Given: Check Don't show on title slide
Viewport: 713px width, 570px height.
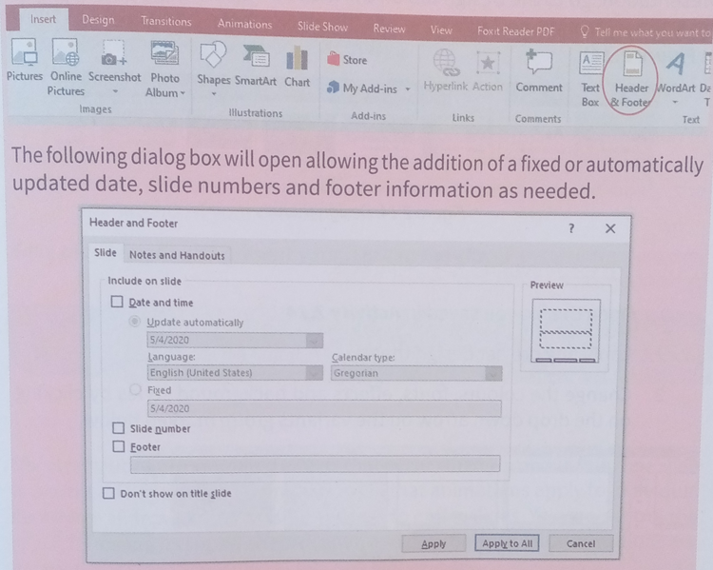Looking at the screenshot, I should click(x=108, y=493).
